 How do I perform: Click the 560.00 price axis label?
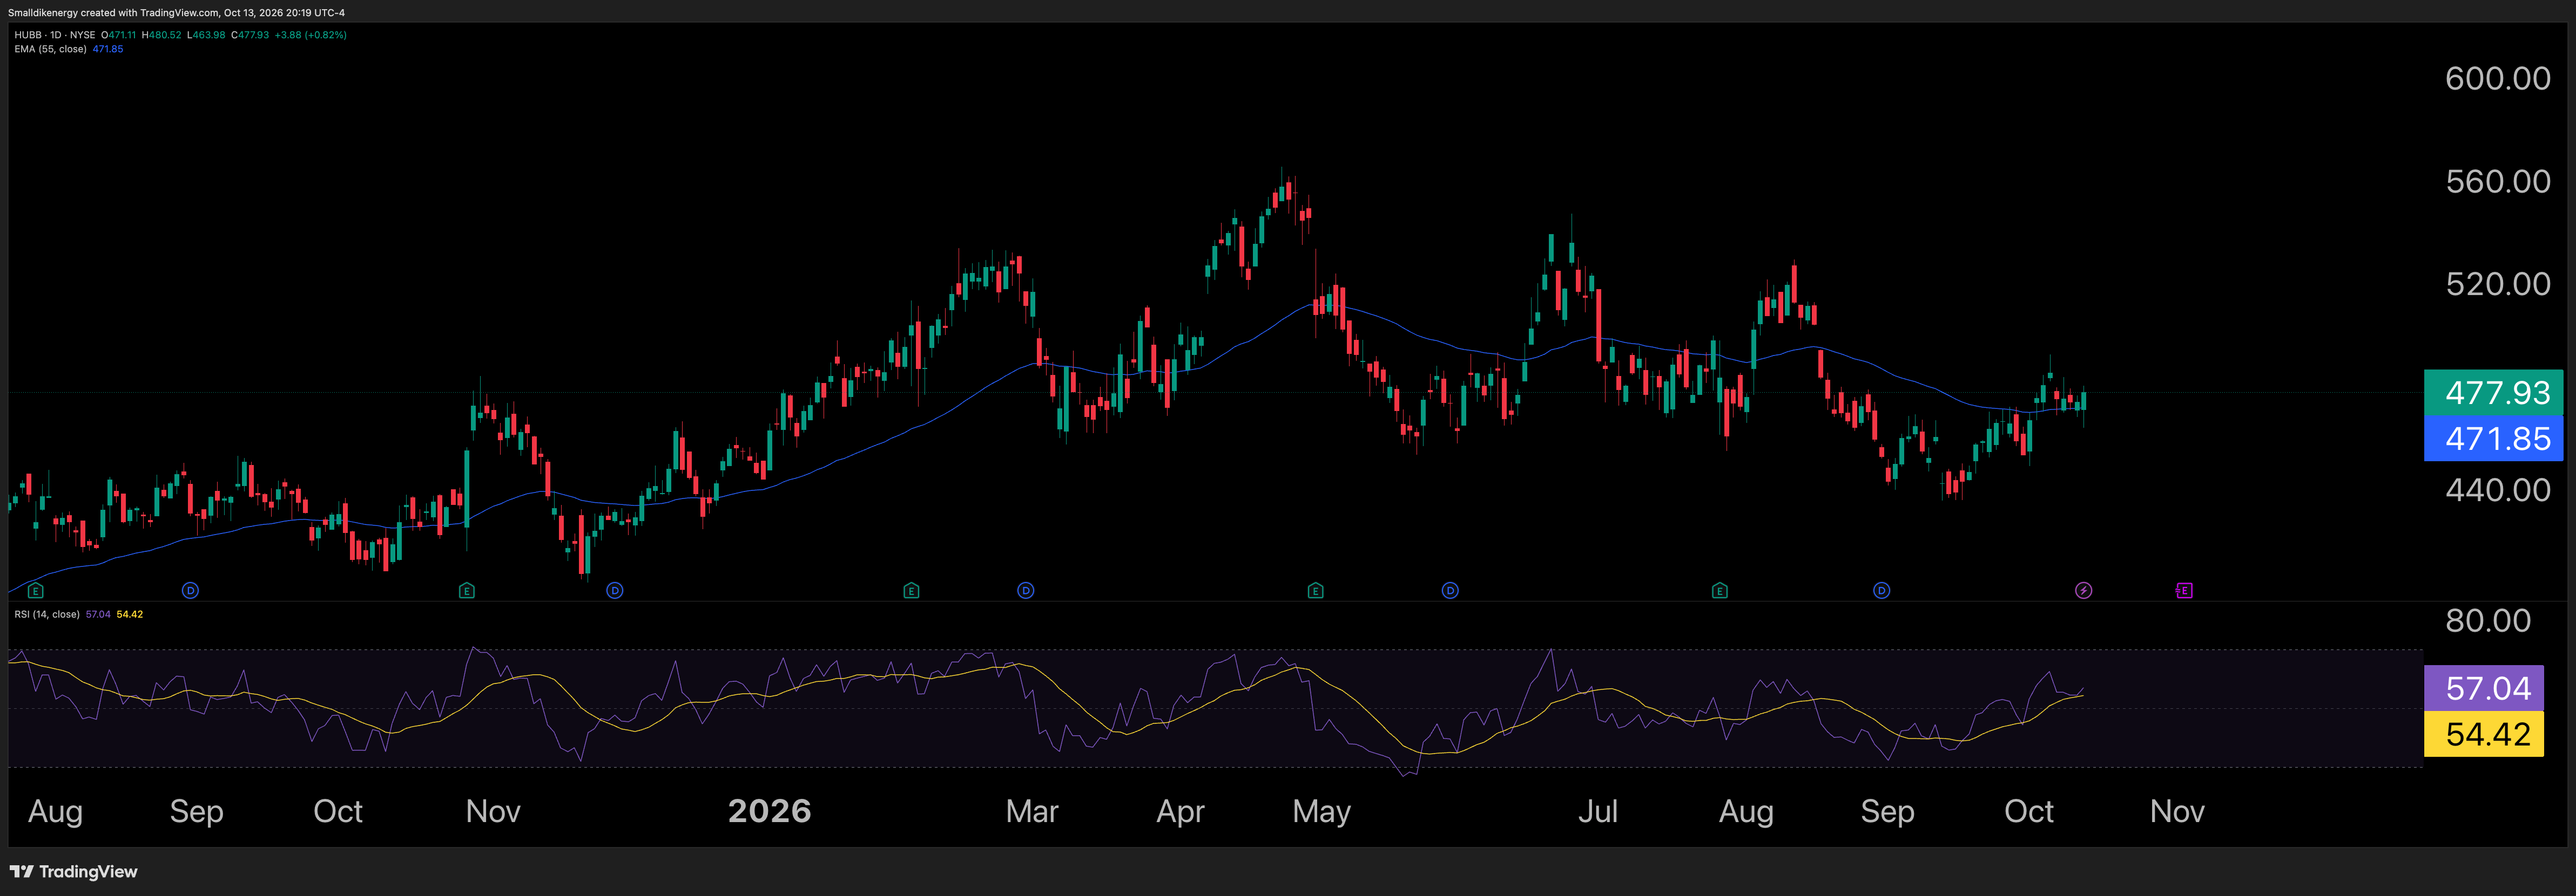2497,181
